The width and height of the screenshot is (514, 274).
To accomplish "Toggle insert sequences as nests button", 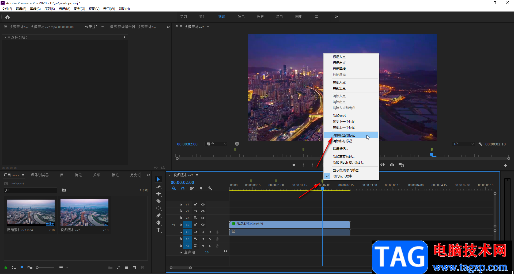I will [174, 188].
